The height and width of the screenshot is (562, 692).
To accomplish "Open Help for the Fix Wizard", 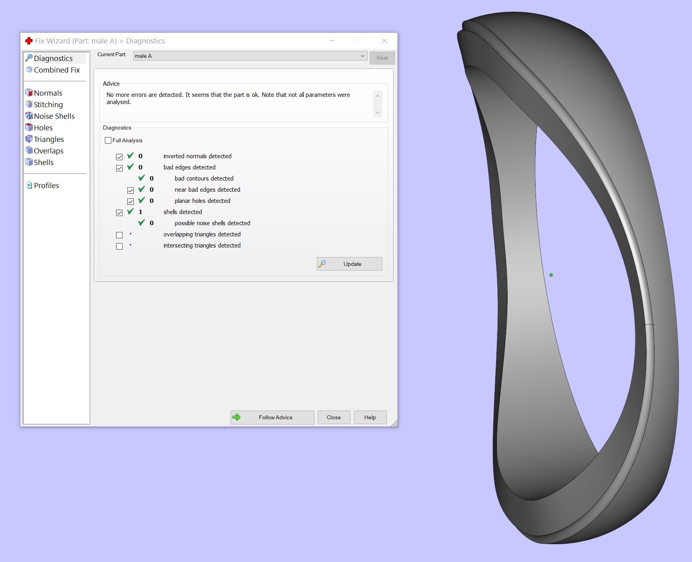I will [x=370, y=417].
